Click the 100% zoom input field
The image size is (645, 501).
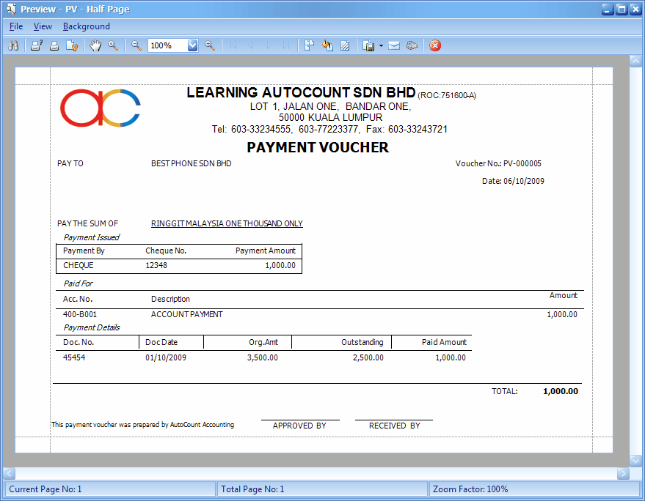point(168,45)
